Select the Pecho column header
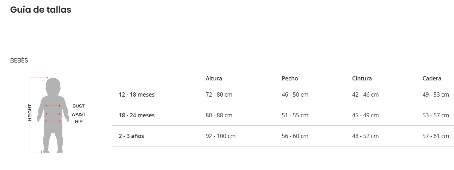 290,78
